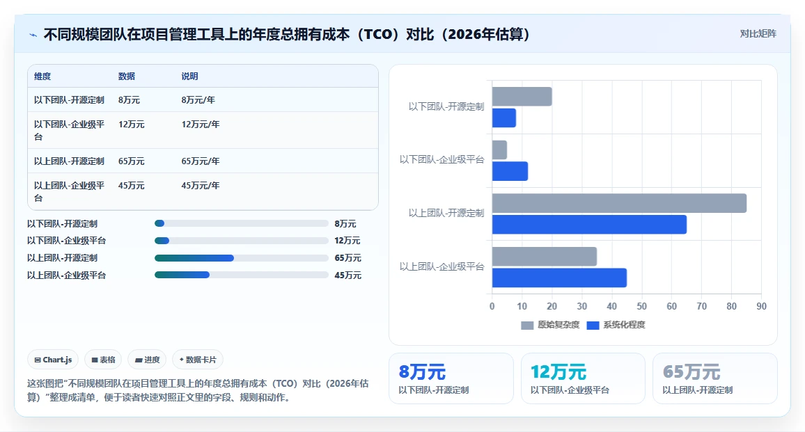
Task: Click the 维度 column header
Action: tap(42, 77)
